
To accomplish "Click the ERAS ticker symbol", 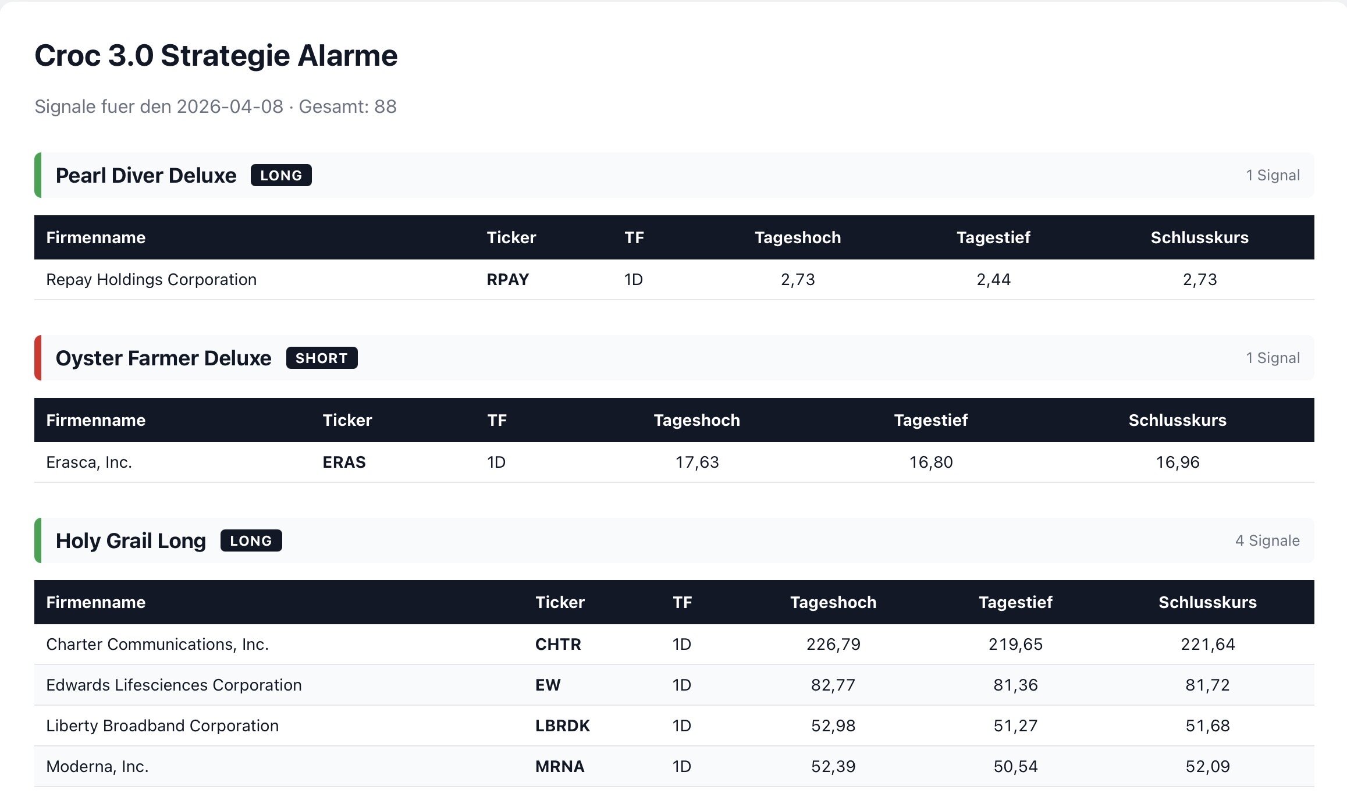I will pos(344,463).
